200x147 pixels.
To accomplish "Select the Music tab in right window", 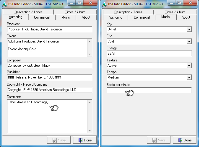I will tap(165, 17).
